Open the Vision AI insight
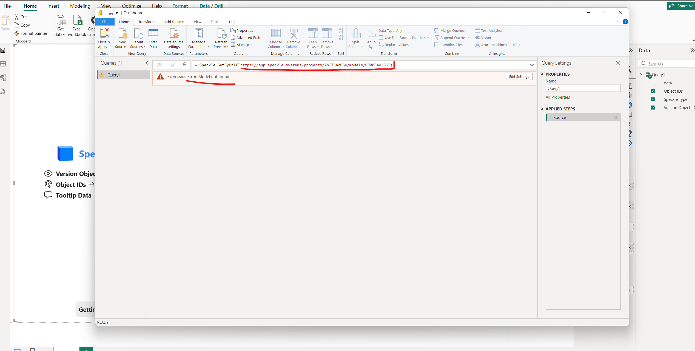 (483, 38)
